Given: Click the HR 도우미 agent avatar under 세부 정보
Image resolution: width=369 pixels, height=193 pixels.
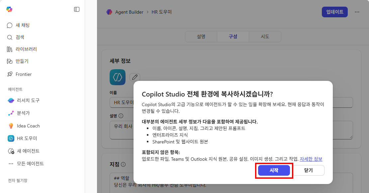Looking at the screenshot, I should (118, 77).
